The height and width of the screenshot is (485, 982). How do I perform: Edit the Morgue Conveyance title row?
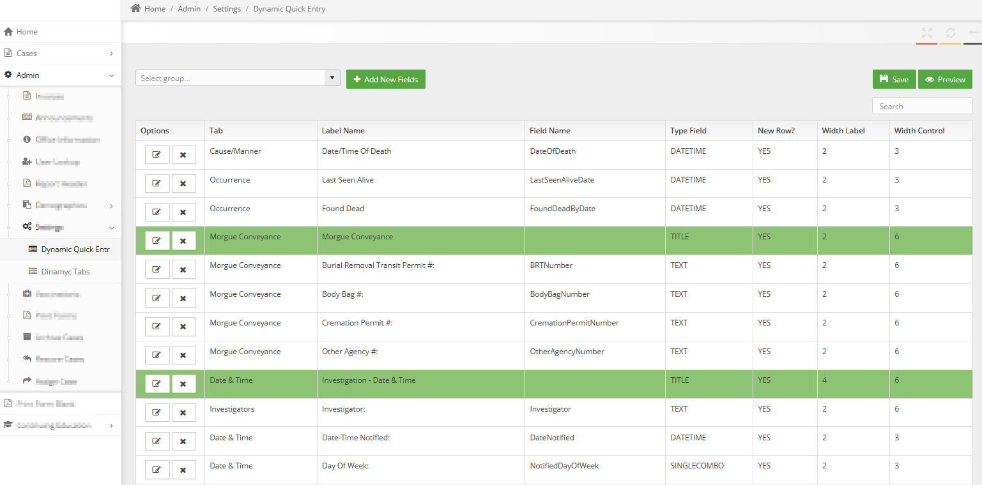click(157, 241)
